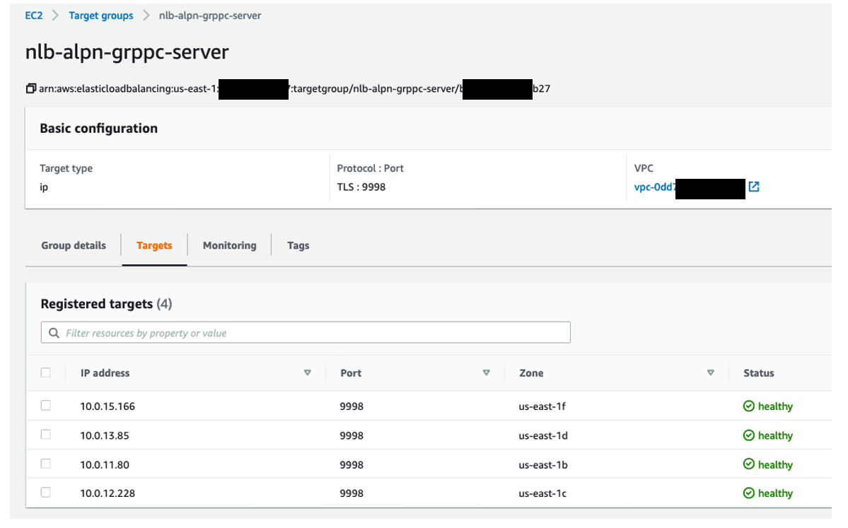The image size is (848, 528).
Task: Go to EC2 breadcrumb link
Action: [33, 16]
